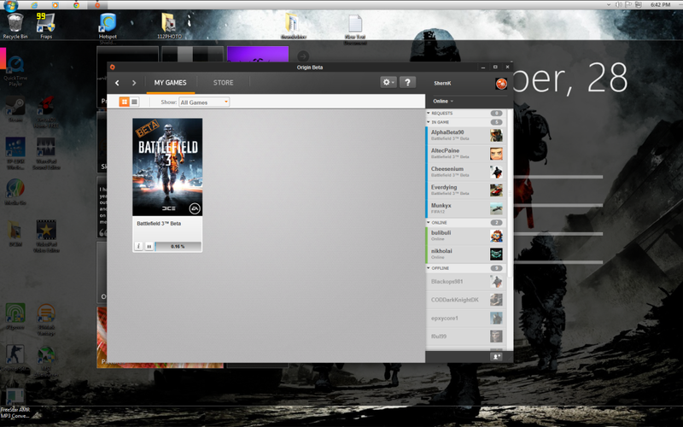Open the Show All Games dropdown
Screen dimensions: 683x427
pyautogui.click(x=204, y=102)
